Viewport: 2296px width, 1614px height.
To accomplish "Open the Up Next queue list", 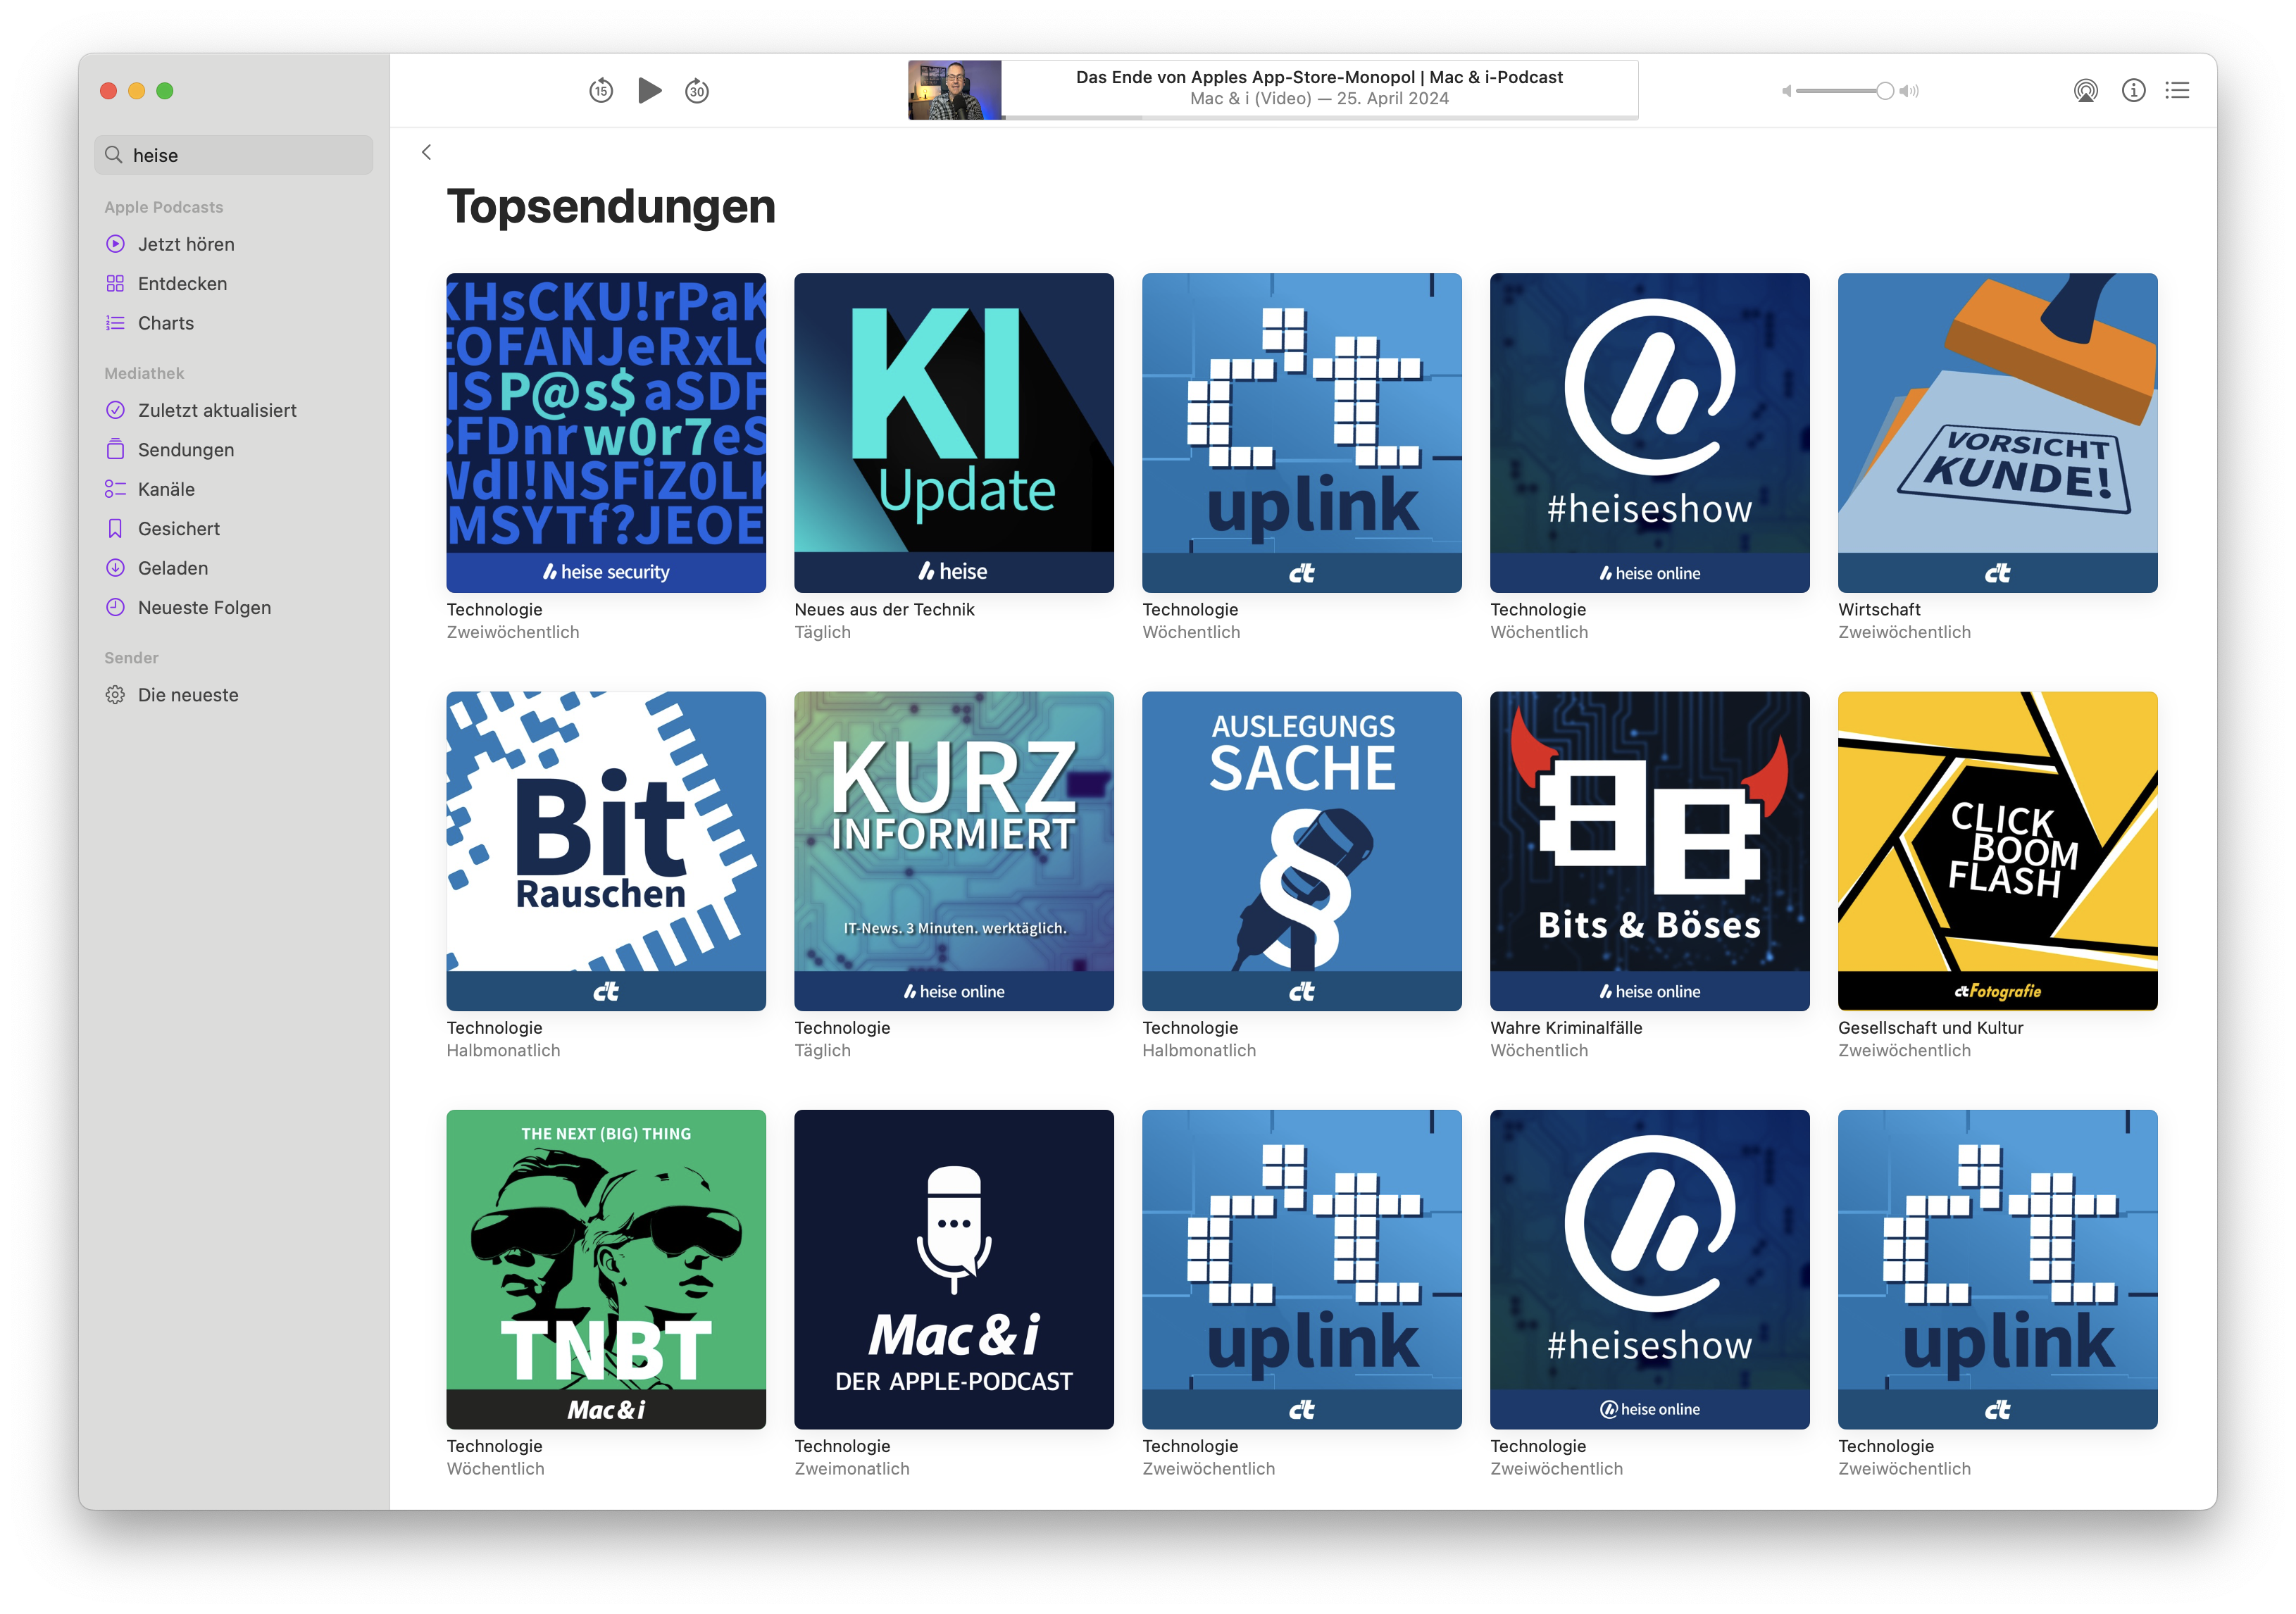I will (2177, 91).
